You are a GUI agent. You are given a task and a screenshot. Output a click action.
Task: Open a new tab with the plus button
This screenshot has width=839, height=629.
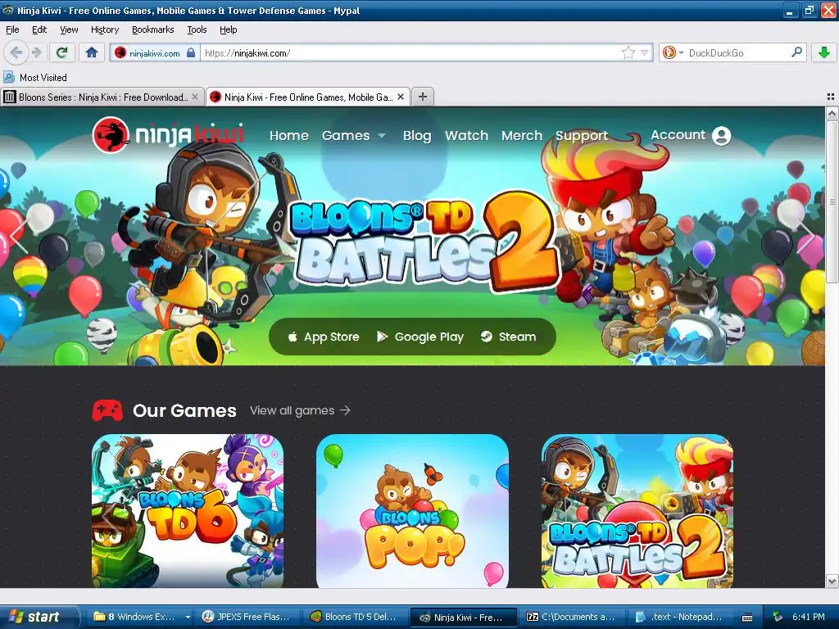pos(423,97)
